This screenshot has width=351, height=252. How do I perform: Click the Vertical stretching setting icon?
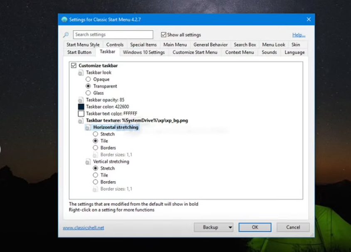[x=88, y=162]
